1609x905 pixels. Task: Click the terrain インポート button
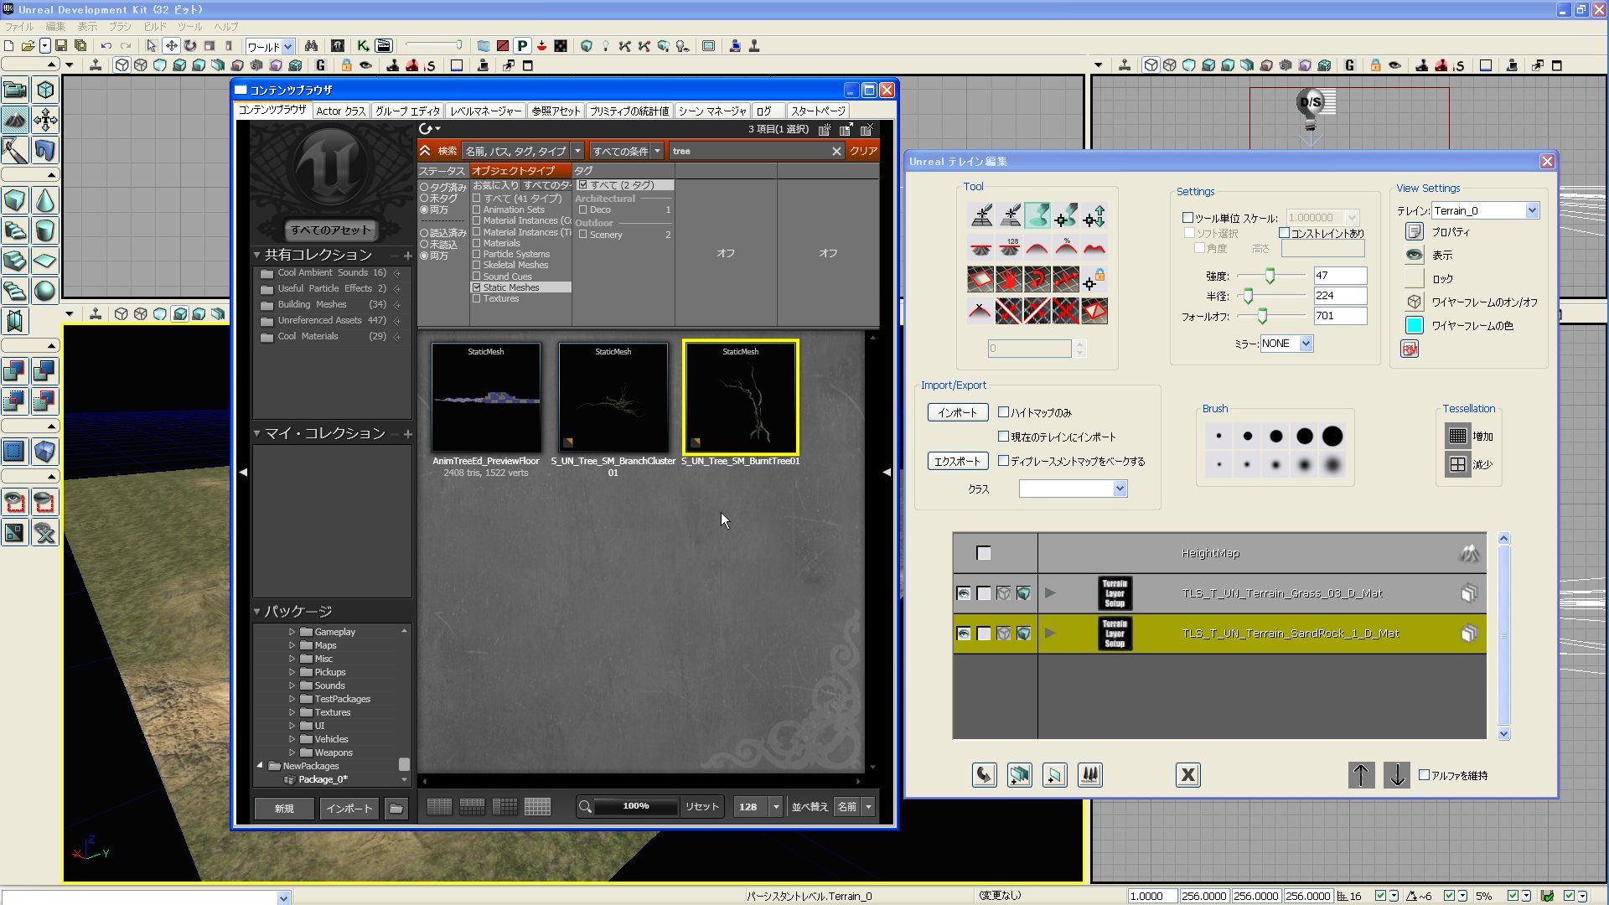(x=957, y=412)
